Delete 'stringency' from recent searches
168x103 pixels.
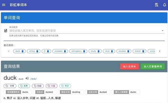(84, 51)
